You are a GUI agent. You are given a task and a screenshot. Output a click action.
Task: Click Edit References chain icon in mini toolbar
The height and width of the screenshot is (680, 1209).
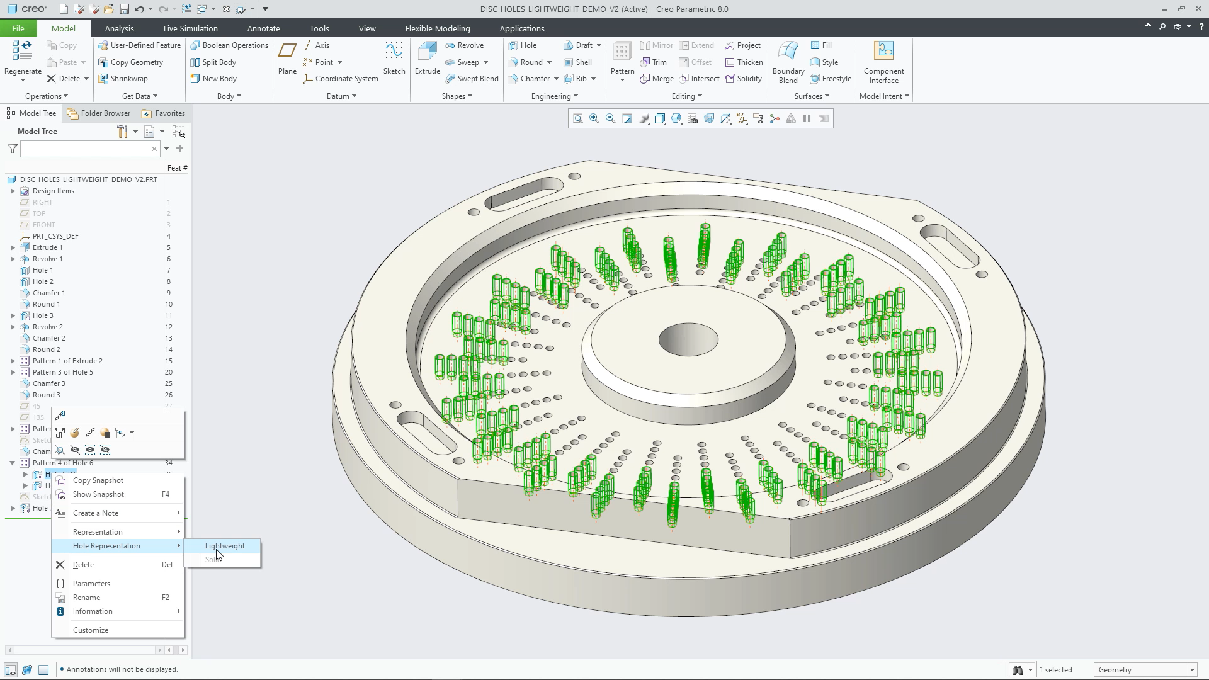coord(90,433)
